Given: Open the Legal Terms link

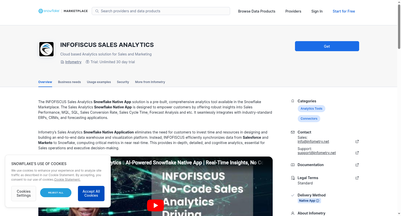Looking at the screenshot, I should click(x=308, y=178).
